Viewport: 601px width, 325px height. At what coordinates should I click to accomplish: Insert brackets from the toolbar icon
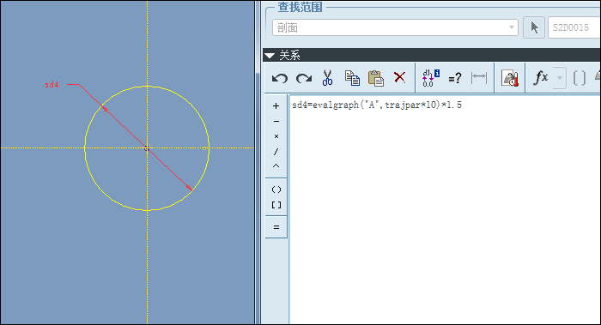(580, 79)
